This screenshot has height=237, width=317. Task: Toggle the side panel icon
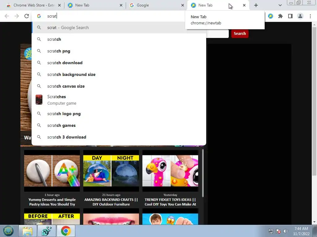pyautogui.click(x=290, y=16)
